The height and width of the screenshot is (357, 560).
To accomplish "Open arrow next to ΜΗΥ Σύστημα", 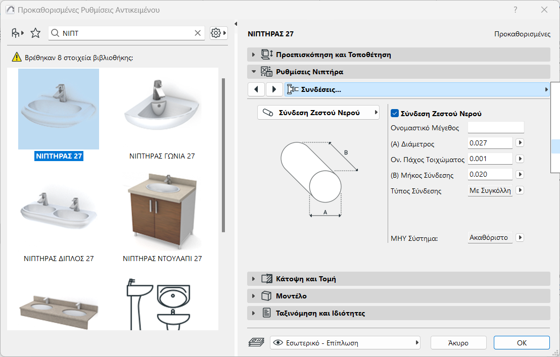I will tap(520, 237).
